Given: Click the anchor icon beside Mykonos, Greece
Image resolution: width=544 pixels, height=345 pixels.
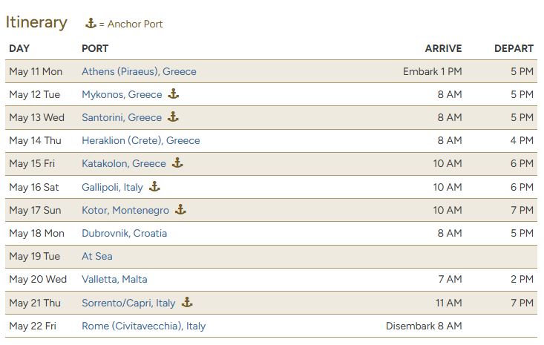Looking at the screenshot, I should pos(174,94).
